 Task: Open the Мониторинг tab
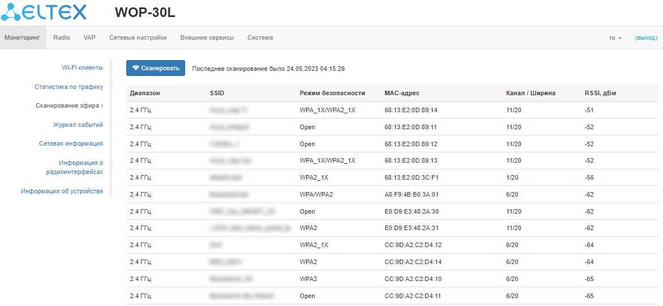(x=22, y=37)
